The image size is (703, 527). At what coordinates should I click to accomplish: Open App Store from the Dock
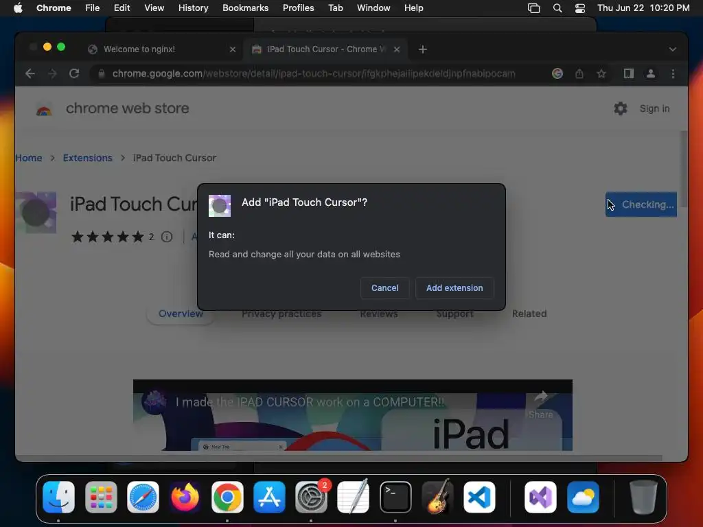click(x=269, y=497)
